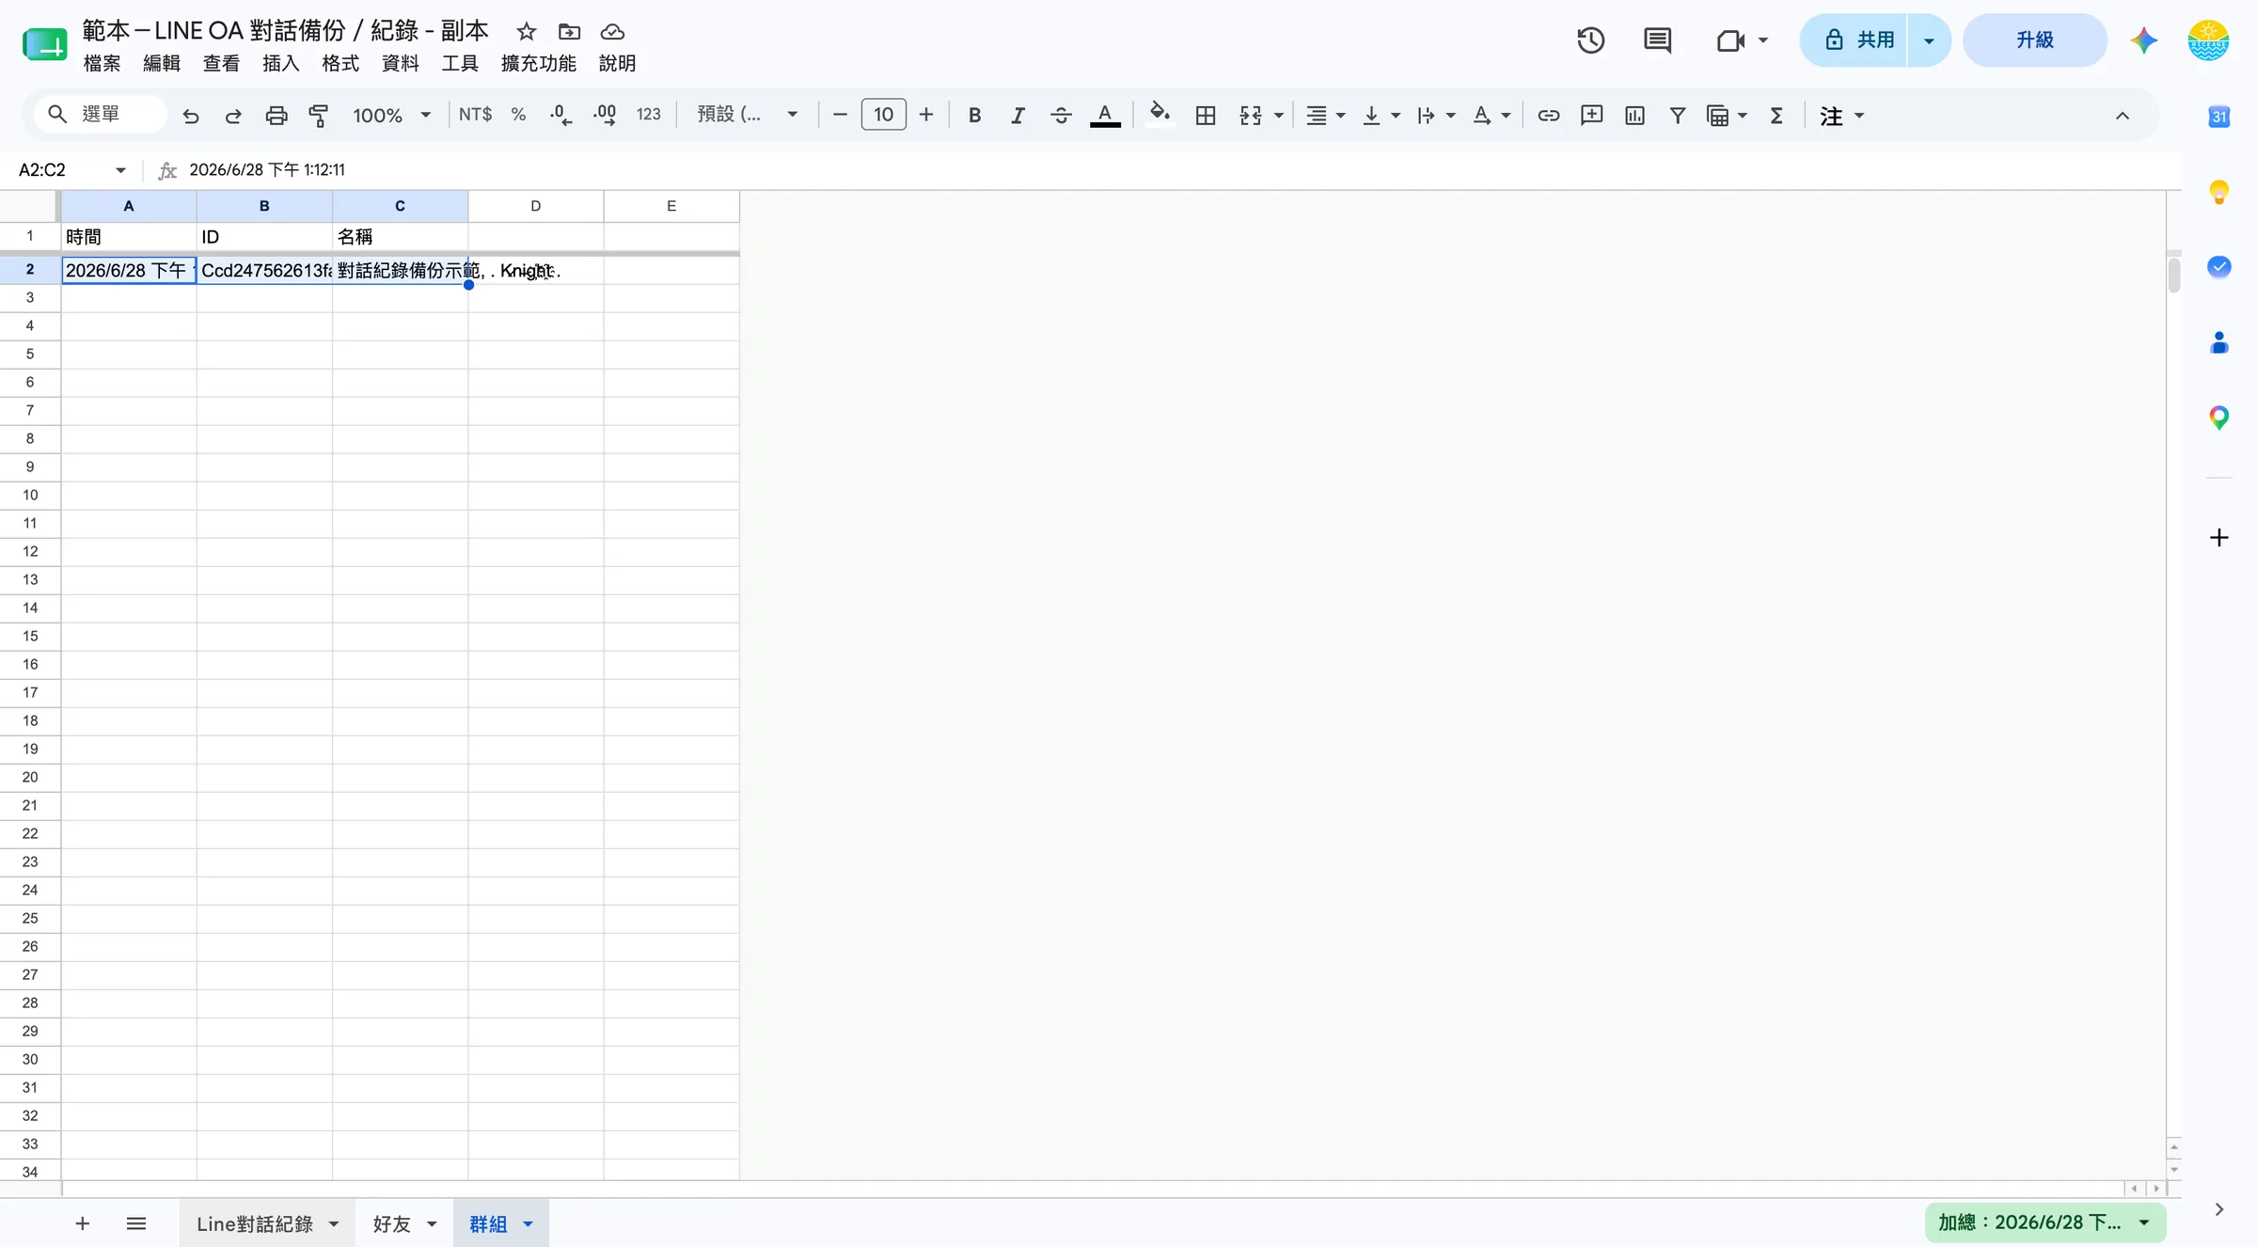Click the paint format roller icon
The image size is (2257, 1247).
[319, 115]
